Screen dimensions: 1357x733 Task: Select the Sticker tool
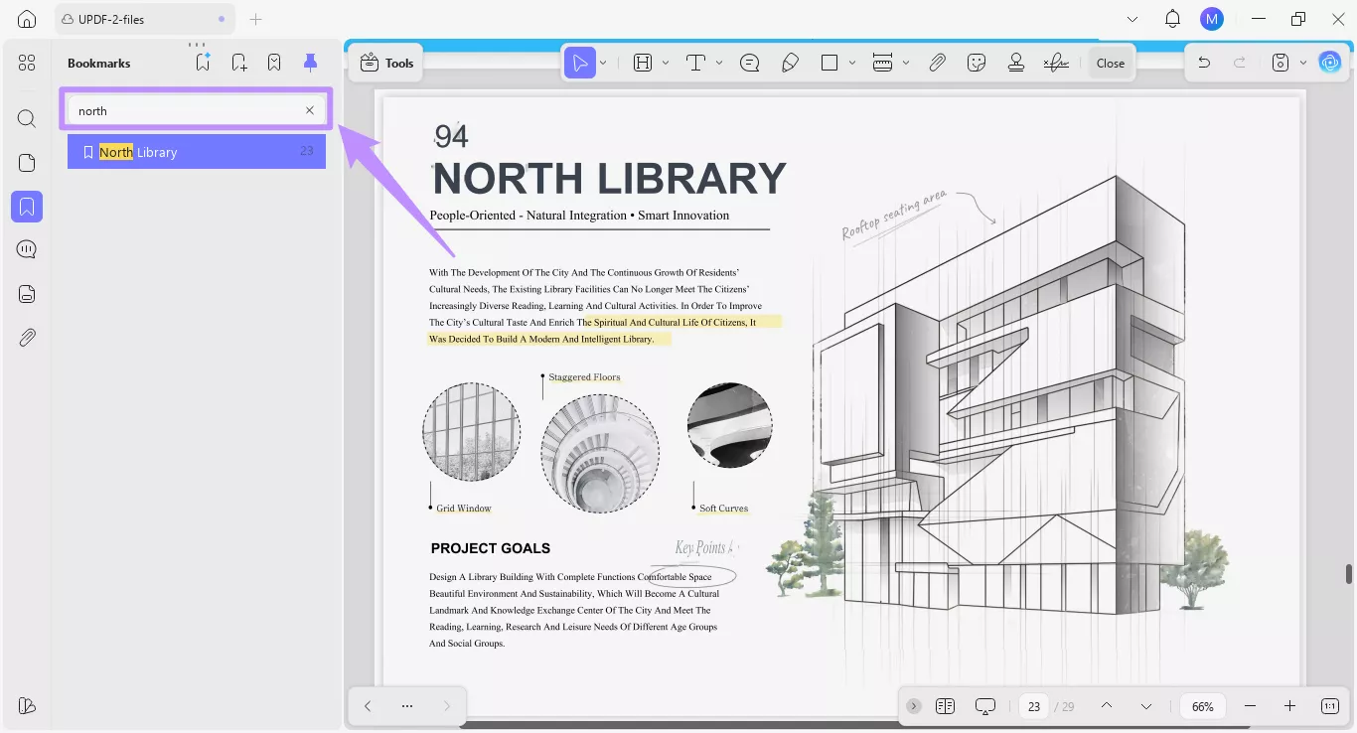coord(977,62)
